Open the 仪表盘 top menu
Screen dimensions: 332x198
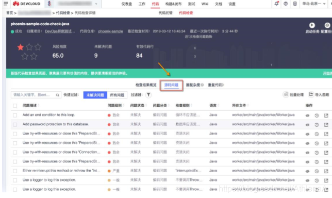pos(127,4)
